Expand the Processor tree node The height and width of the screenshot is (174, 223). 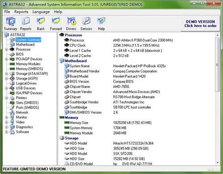[7, 50]
